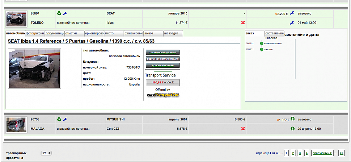Click the 'MITSUBISHI' make cell
This screenshot has width=351, height=162.
(115, 120)
